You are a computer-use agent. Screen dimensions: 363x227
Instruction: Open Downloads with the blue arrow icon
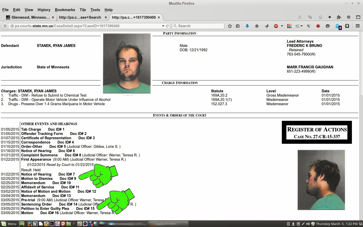[247, 26]
